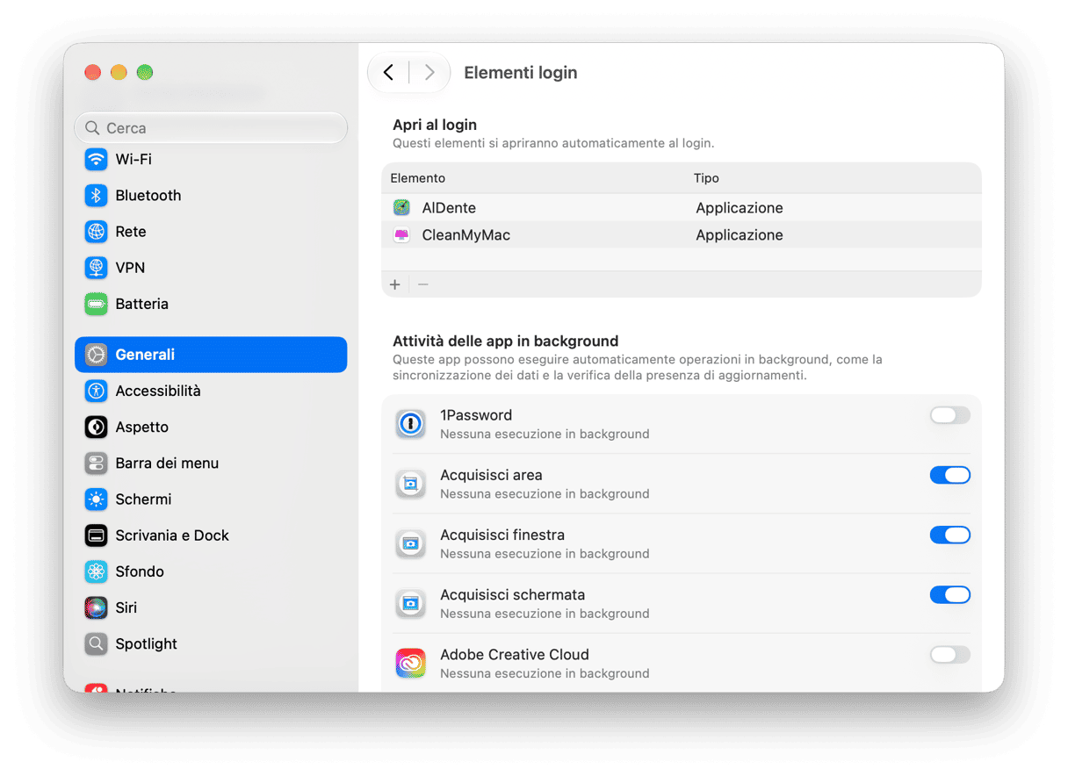Screen dimensions: 1068x776
Task: Select the Bluetooth icon in sidebar
Action: [x=96, y=195]
